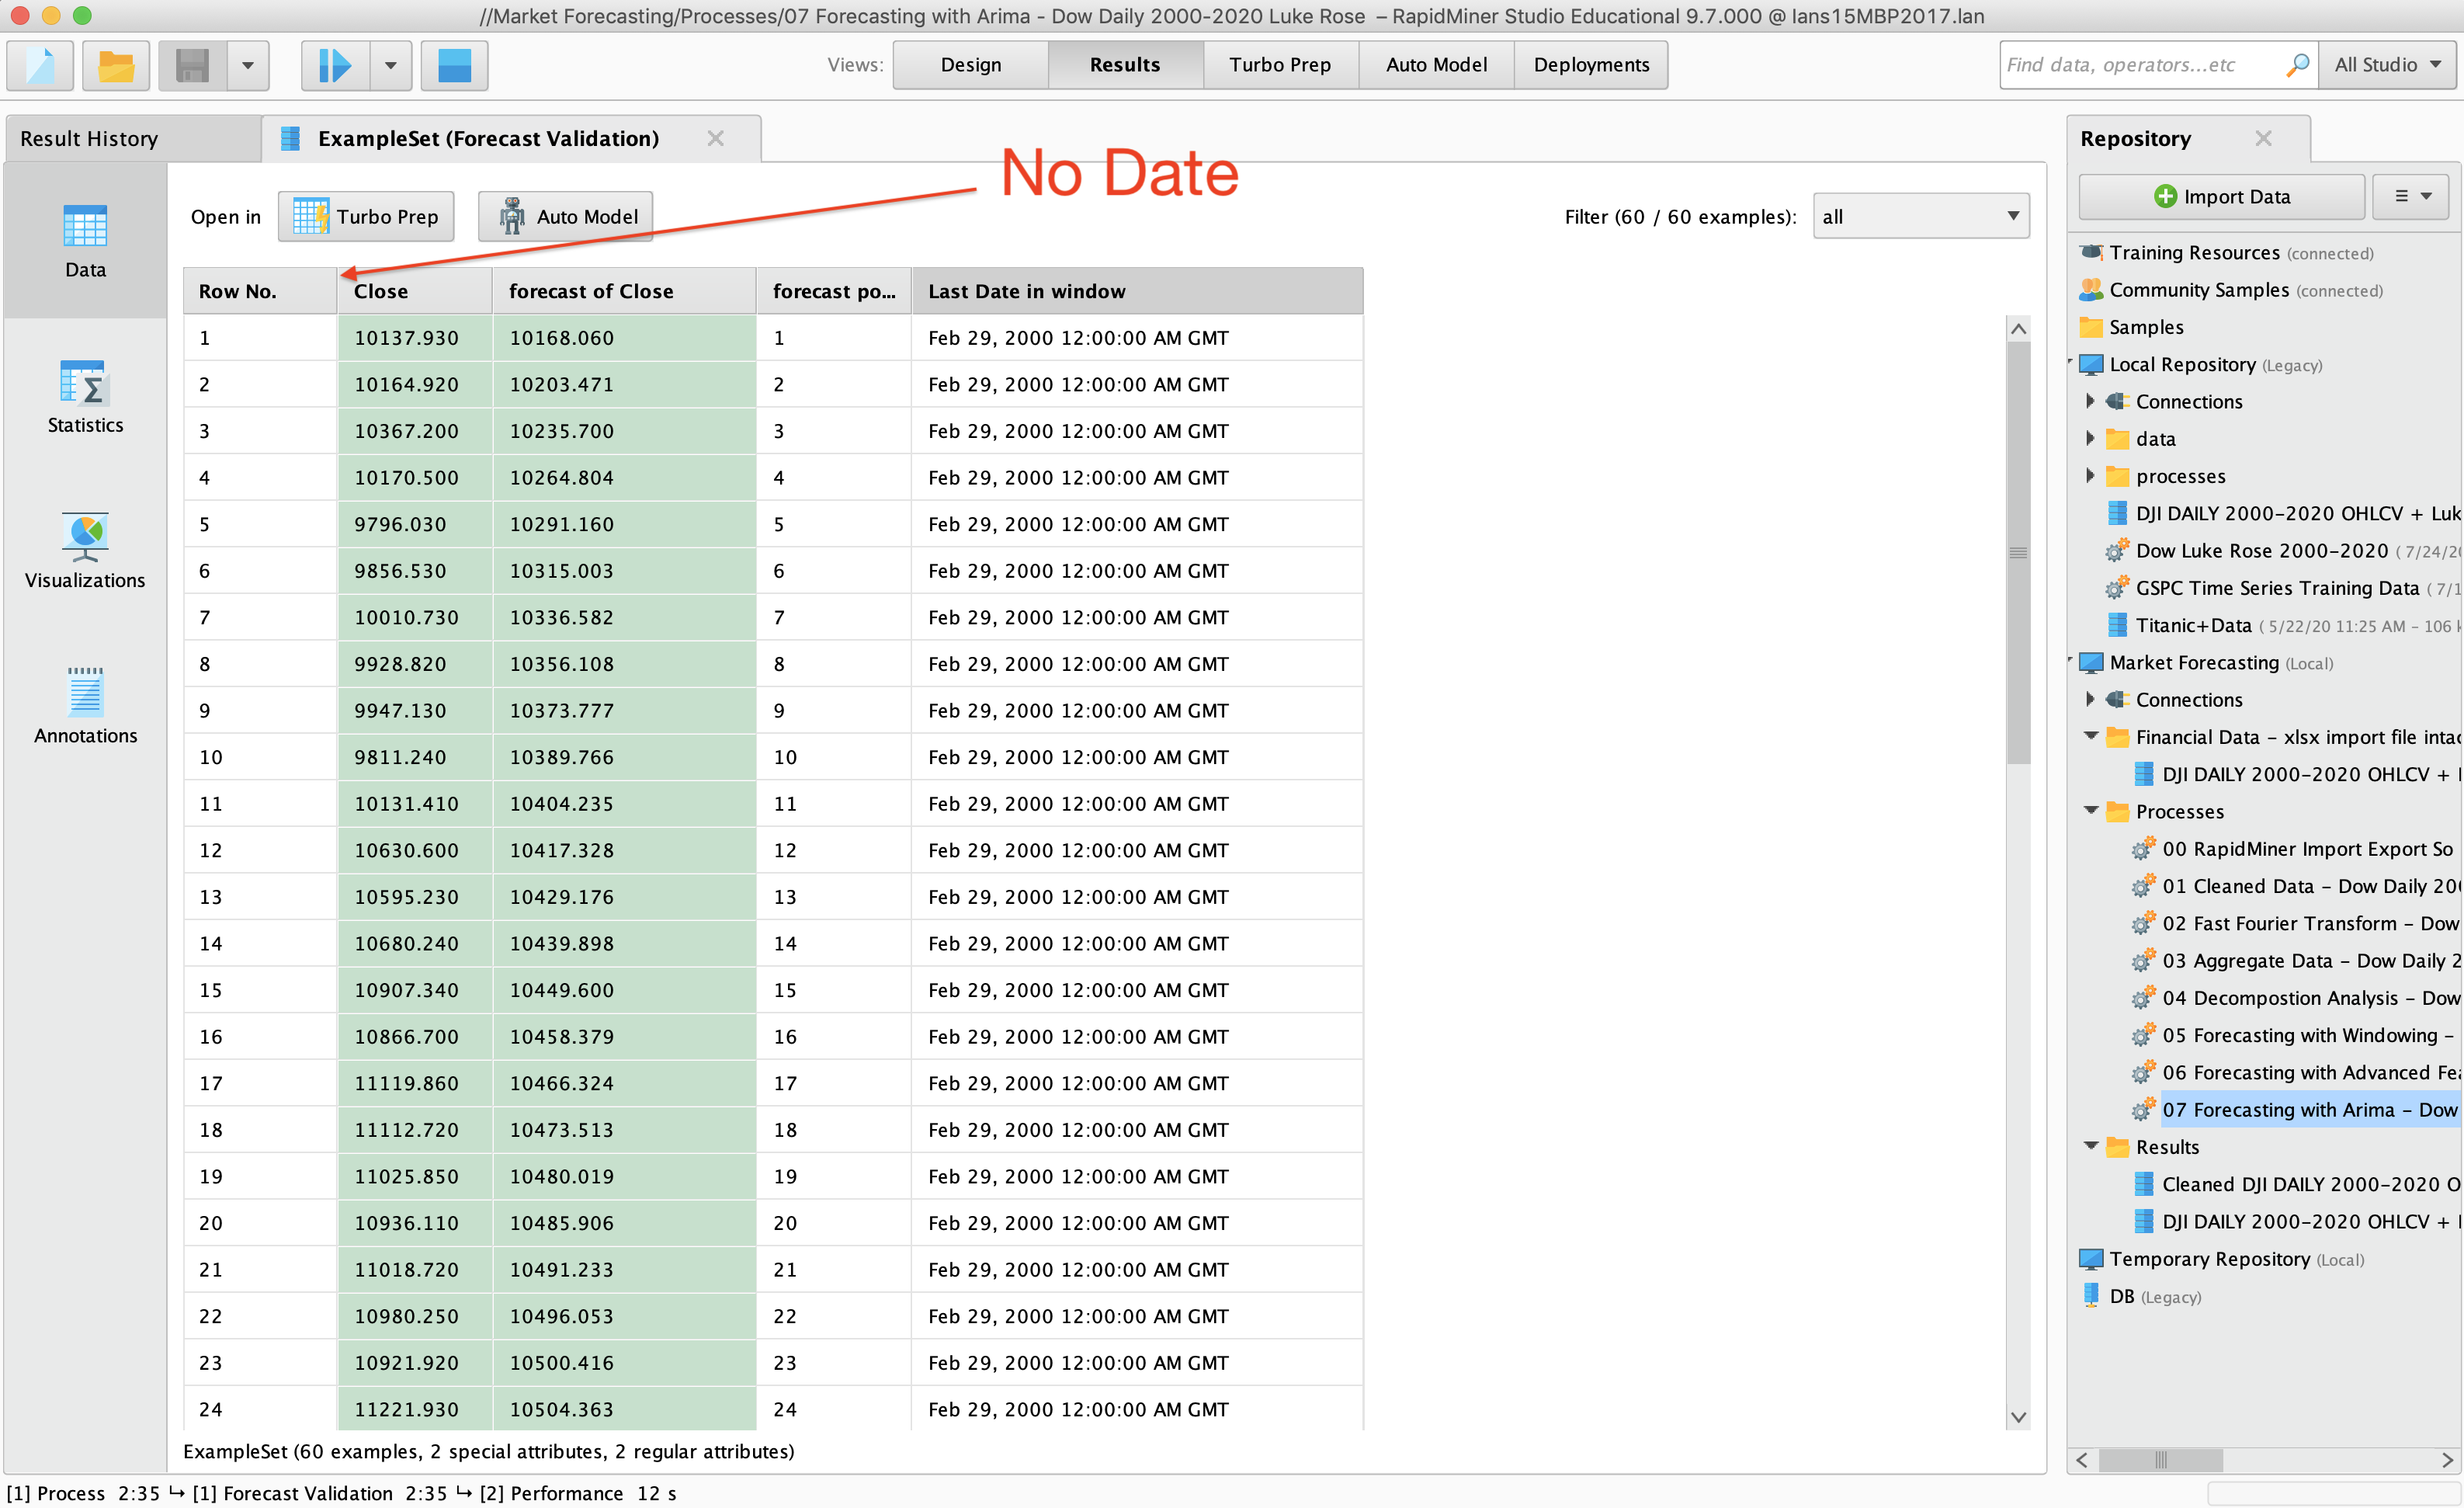
Task: Select Community Samples repository
Action: (x=2230, y=290)
